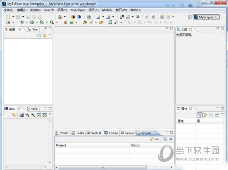Image resolution: width=228 pixels, height=170 pixels.
Task: Open the New Java Class dropdown arrow
Action: (x=76, y=22)
